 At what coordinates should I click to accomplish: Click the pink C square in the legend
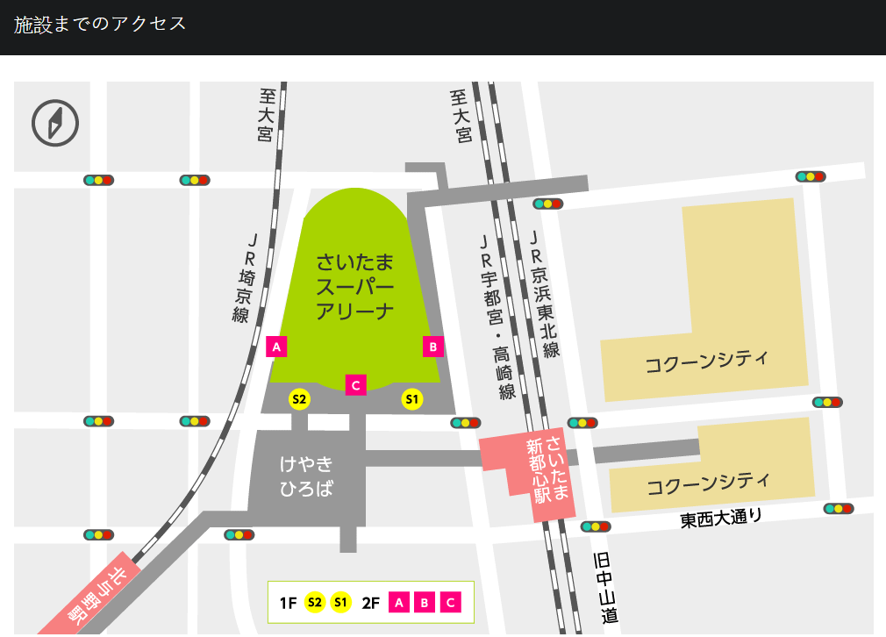(x=450, y=603)
